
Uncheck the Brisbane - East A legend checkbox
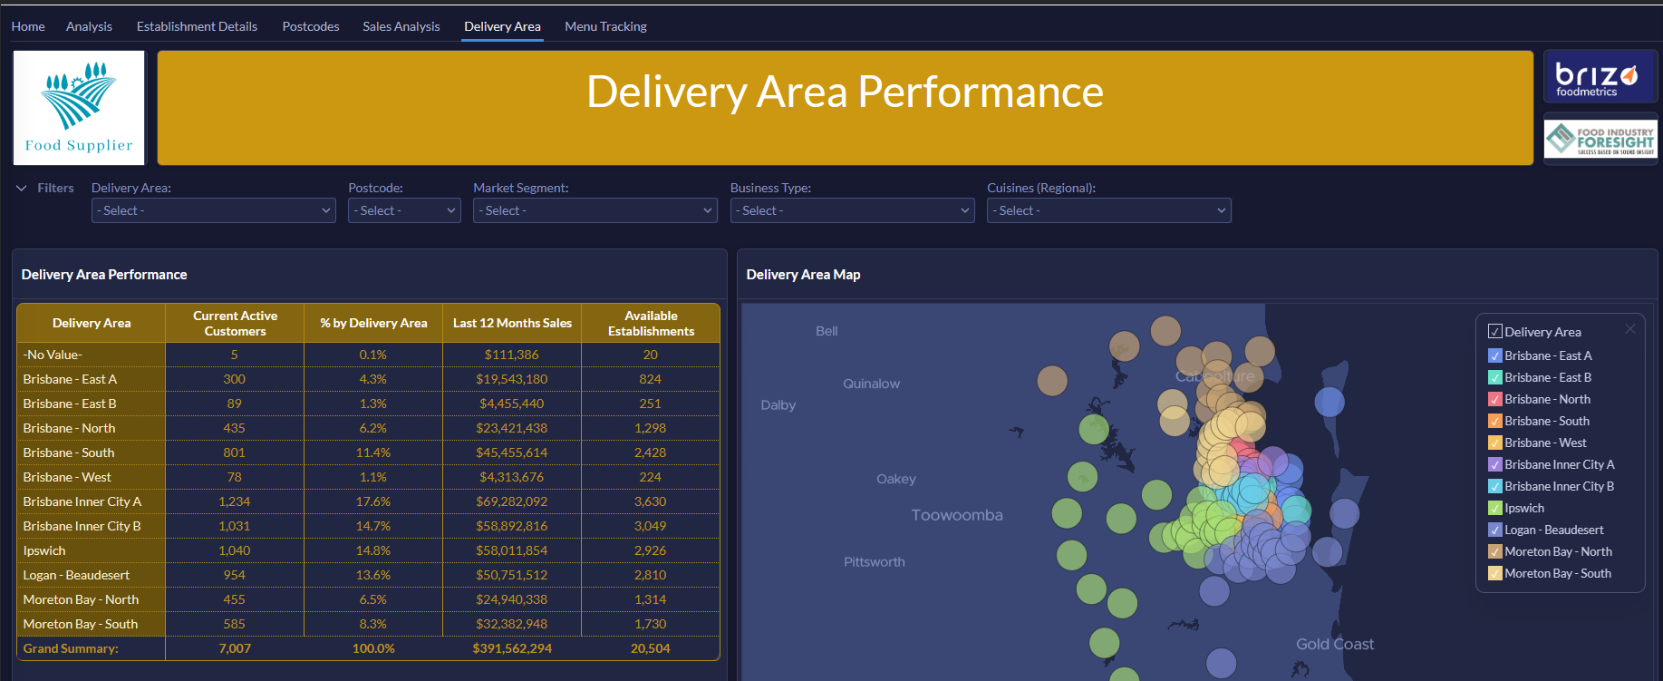[x=1495, y=355]
